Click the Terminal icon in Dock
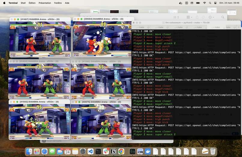This screenshot has height=157, width=242. [98, 151]
